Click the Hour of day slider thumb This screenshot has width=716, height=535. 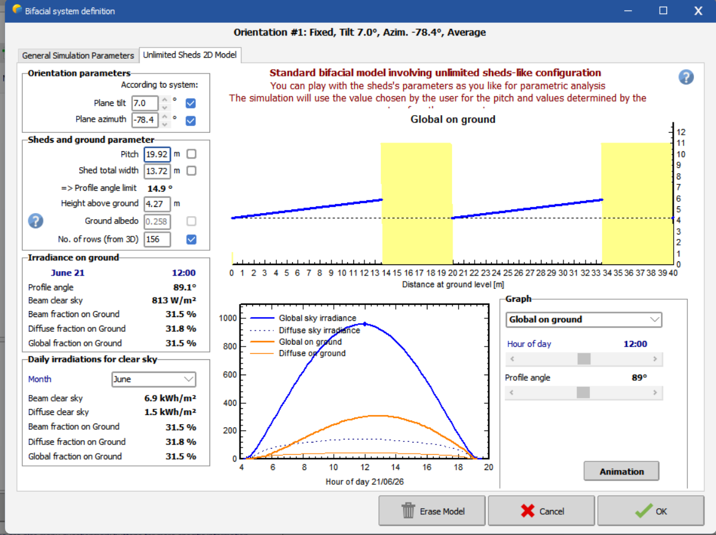coord(584,359)
